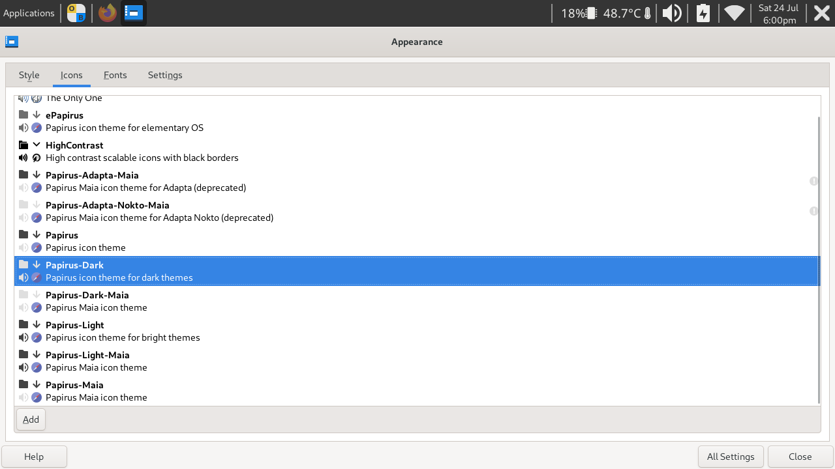835x469 pixels.
Task: Click the warning icon on Papirus-Adapta-Maia row
Action: [813, 181]
